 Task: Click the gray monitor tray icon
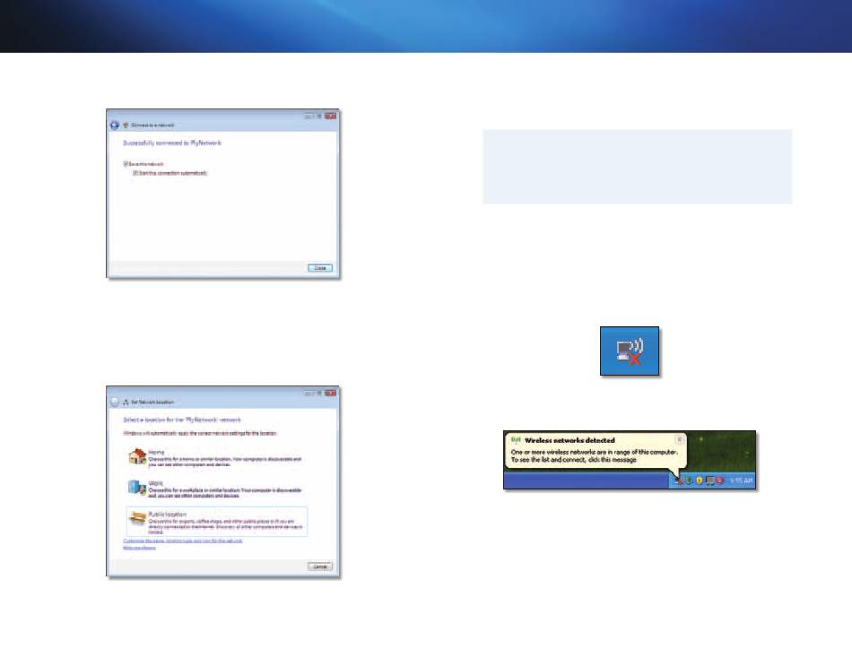pos(709,481)
